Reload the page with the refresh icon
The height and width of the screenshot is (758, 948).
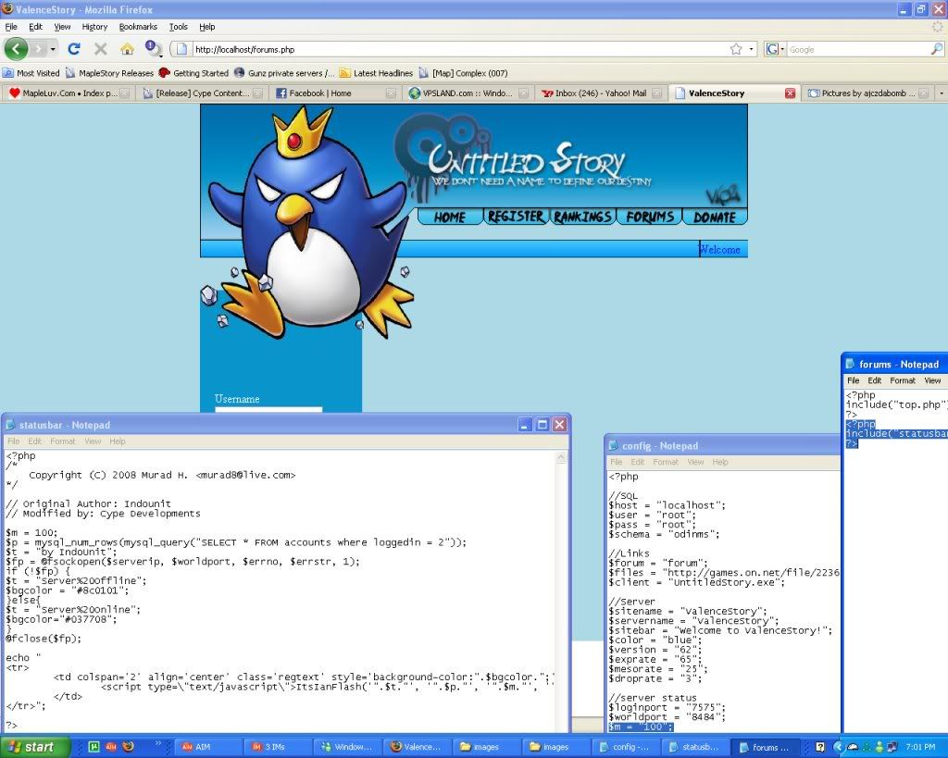(75, 49)
